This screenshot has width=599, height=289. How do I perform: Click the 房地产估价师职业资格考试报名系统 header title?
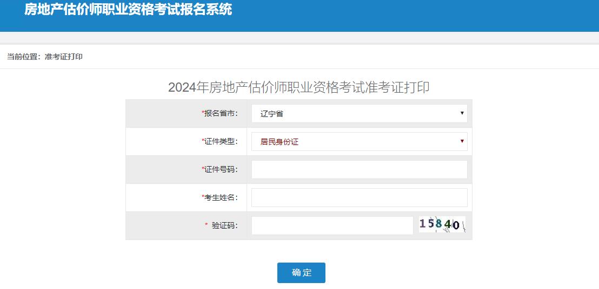[128, 10]
